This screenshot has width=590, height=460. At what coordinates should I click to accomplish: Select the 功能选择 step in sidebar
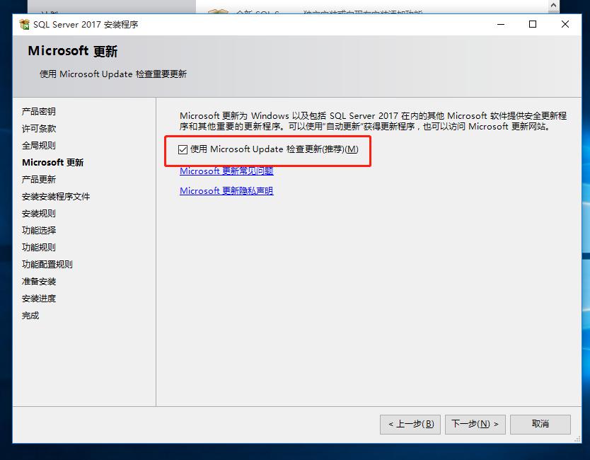coord(39,231)
